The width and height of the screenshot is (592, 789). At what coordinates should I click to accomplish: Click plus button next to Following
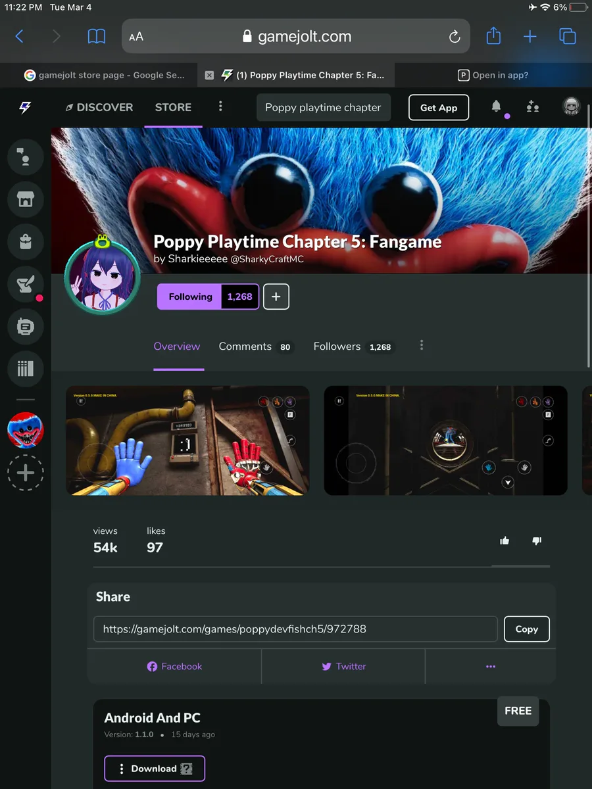[x=276, y=297]
